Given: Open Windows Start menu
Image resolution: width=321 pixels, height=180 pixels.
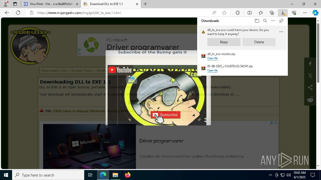Looking at the screenshot, I should [6, 175].
